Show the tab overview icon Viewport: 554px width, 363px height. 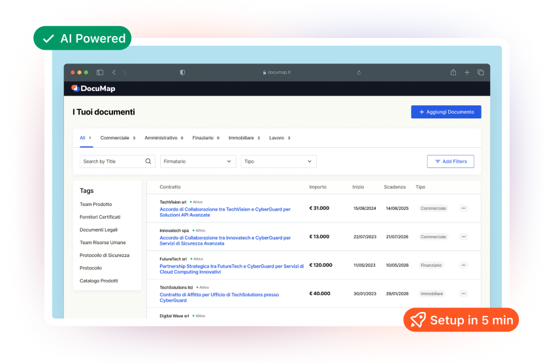tap(481, 73)
